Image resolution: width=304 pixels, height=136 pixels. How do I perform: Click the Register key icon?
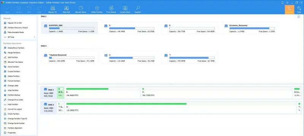point(138,9)
